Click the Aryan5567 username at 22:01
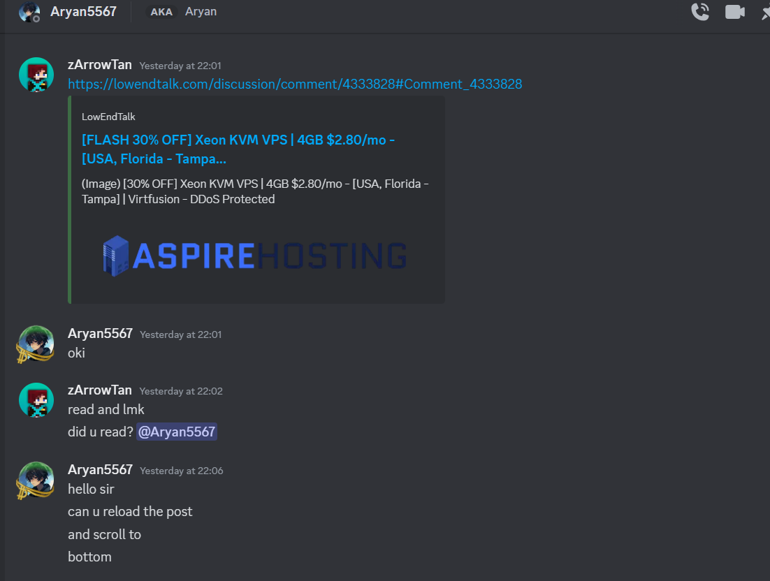770x581 pixels. click(x=100, y=334)
